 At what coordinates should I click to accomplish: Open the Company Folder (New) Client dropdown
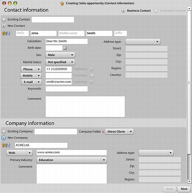[119, 132]
